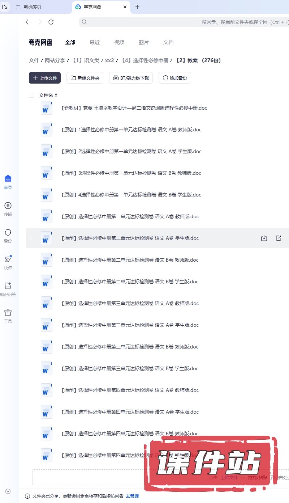Navigate to 【1】语文类 in the breadcrumb

coord(85,60)
